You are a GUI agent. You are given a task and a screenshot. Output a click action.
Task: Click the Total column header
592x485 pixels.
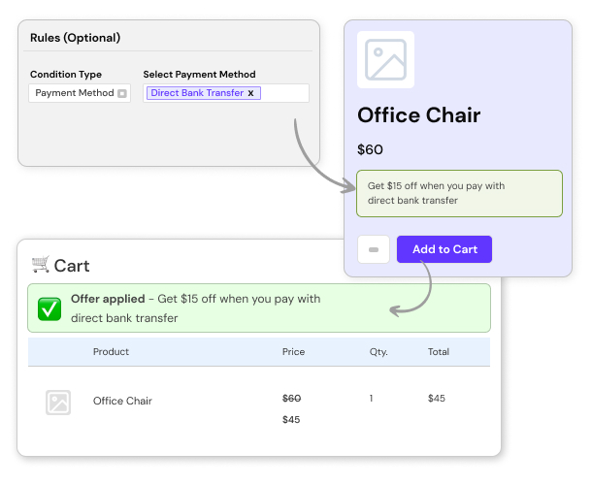pyautogui.click(x=439, y=351)
